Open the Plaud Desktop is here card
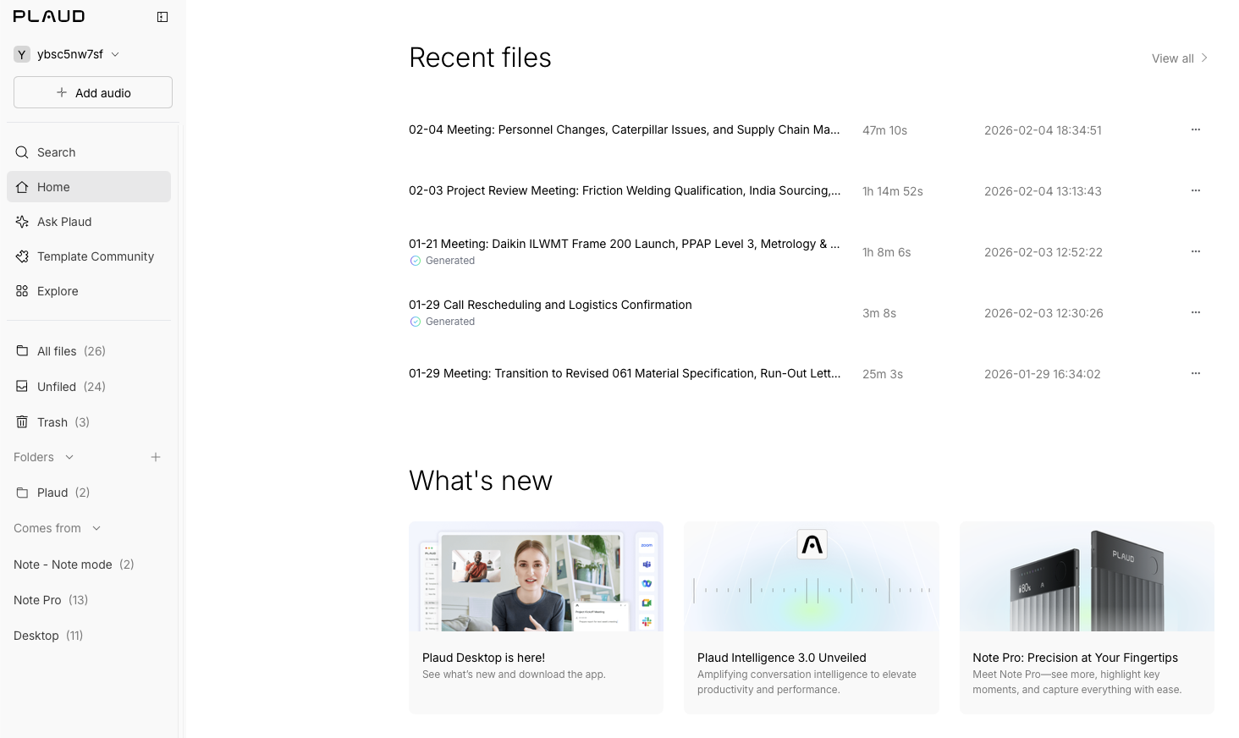Screen dimensions: 1239x738 point(536,617)
